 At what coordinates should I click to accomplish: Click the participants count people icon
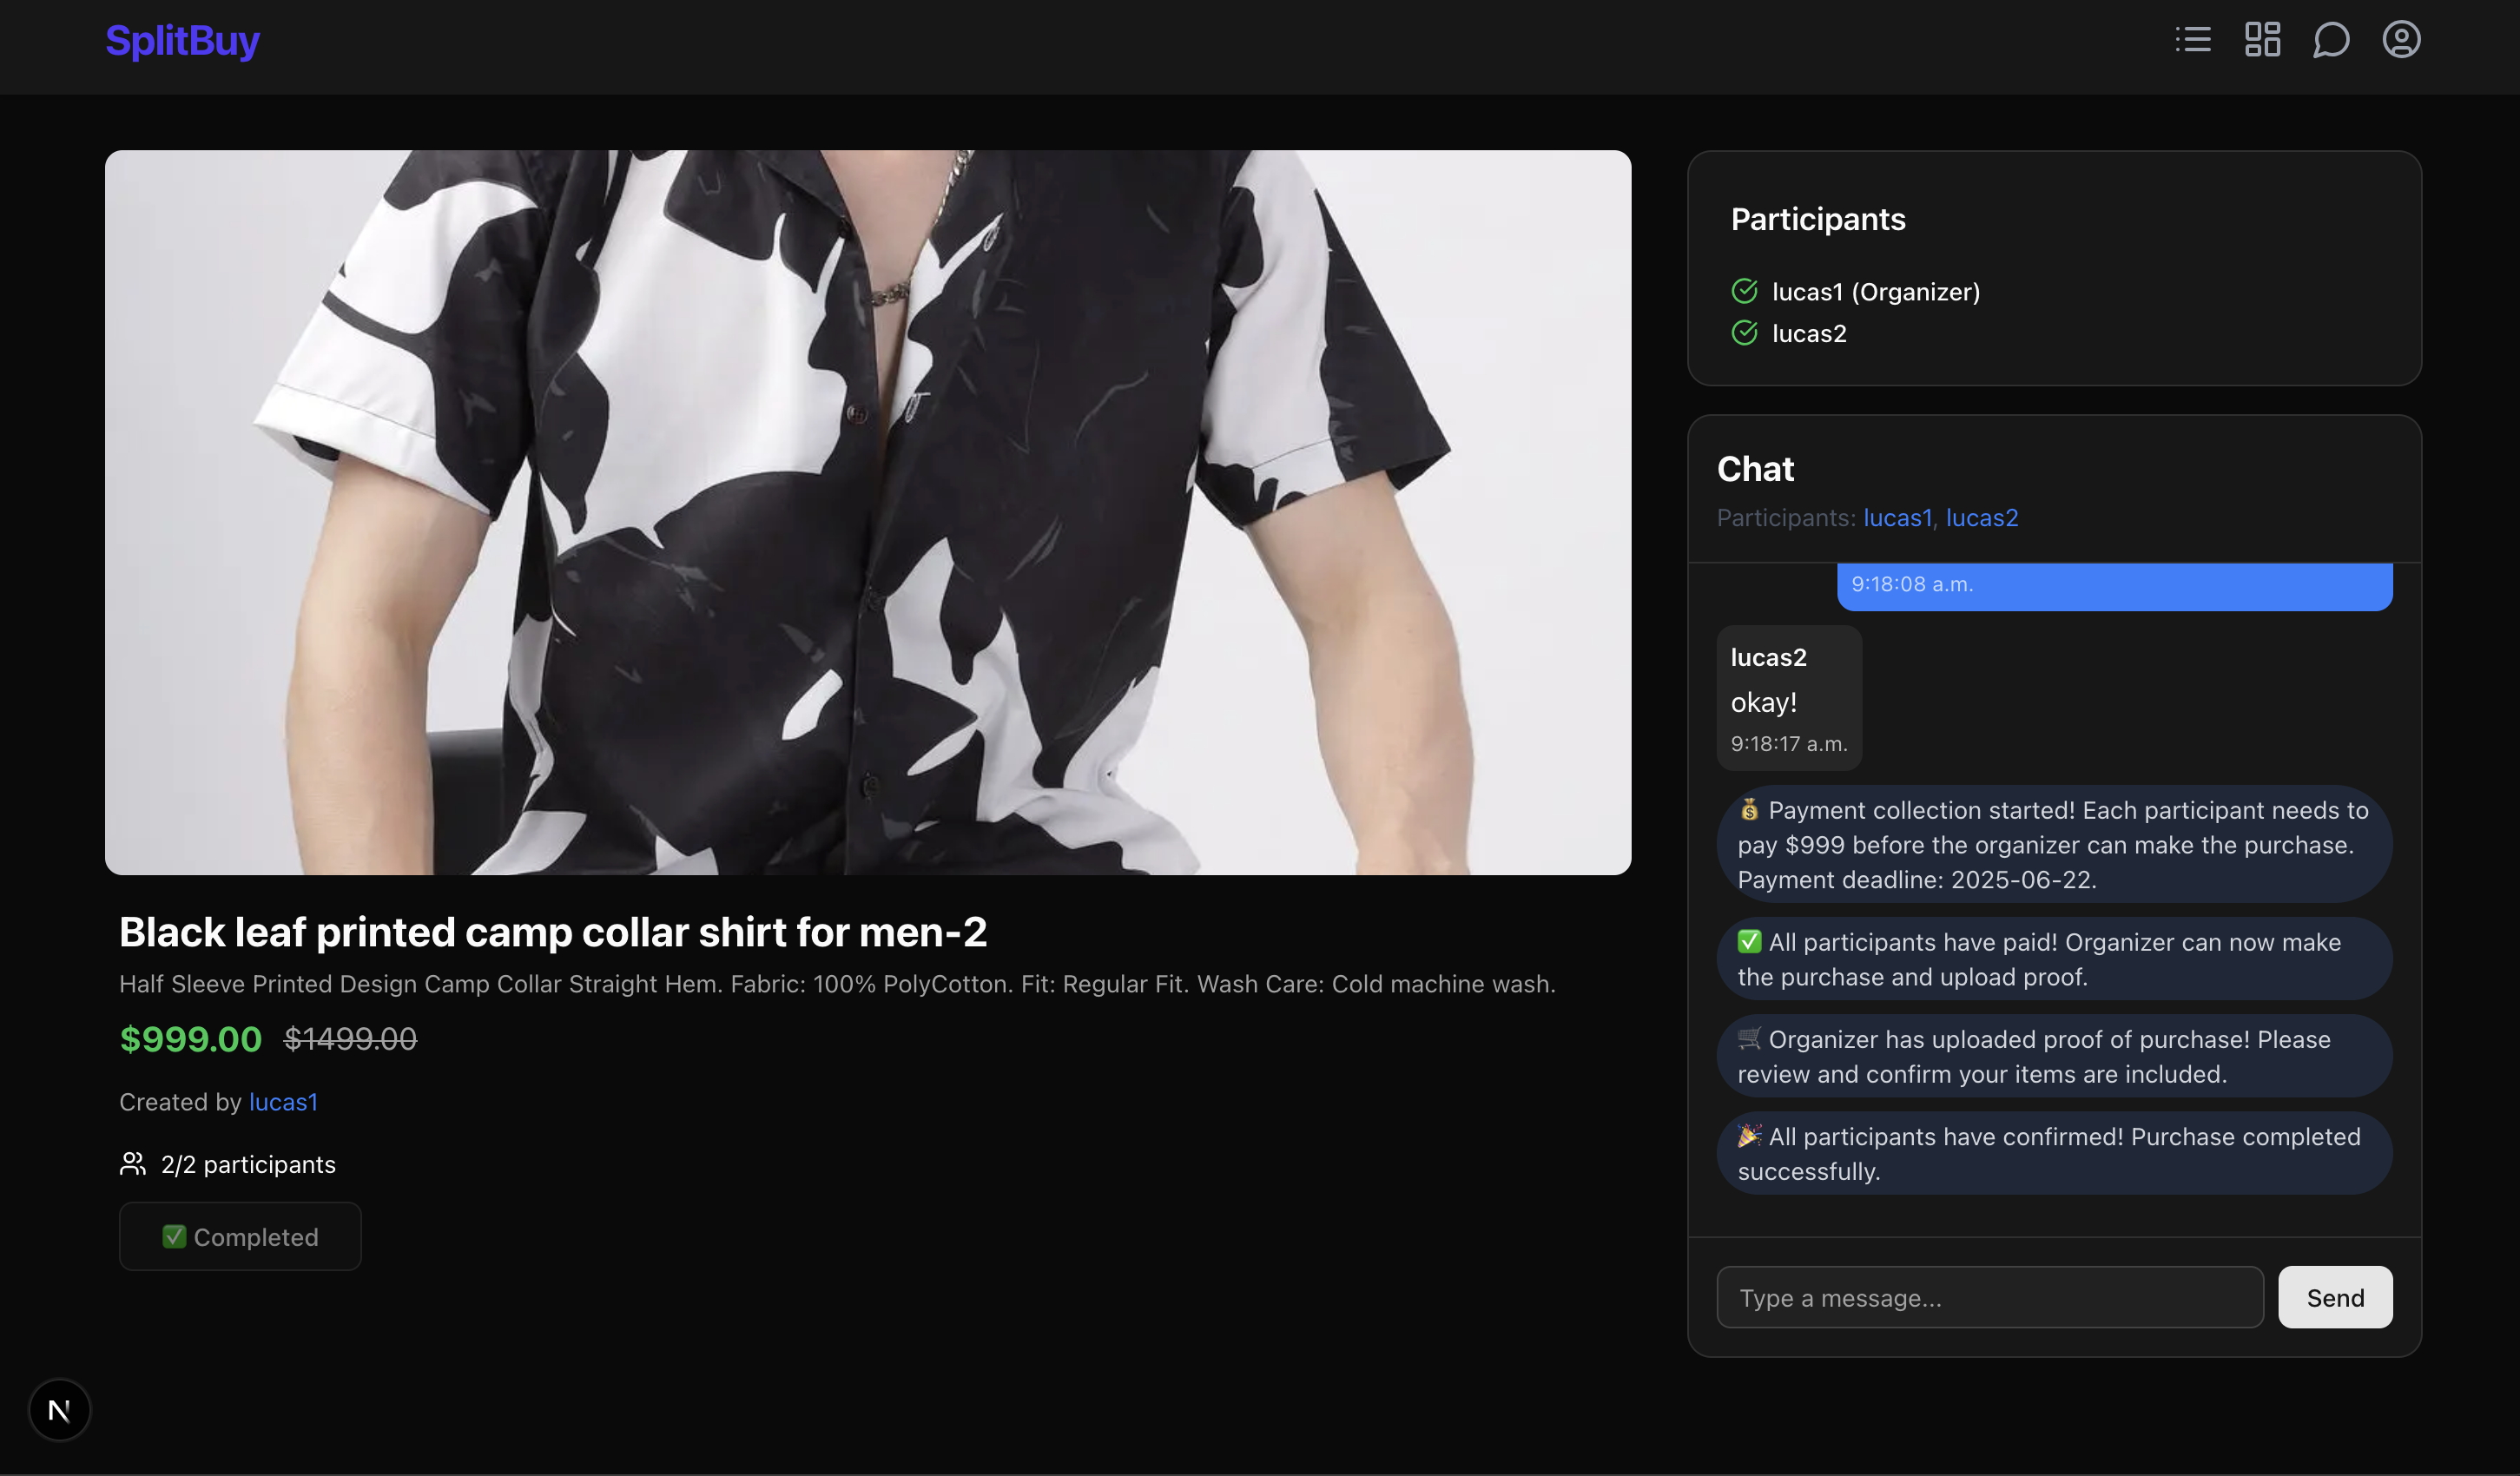[133, 1164]
